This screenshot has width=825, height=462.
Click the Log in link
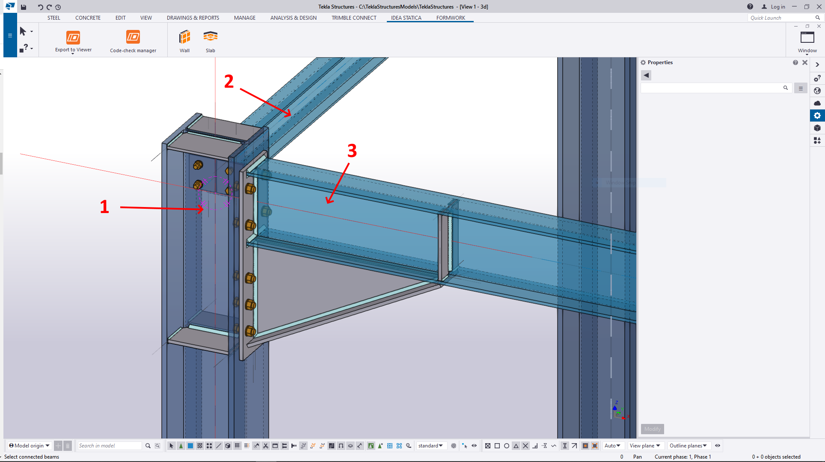(777, 7)
